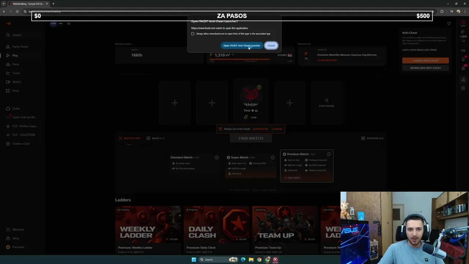Select Premium Match option
Viewport: 469px width, 264px height.
[307, 166]
